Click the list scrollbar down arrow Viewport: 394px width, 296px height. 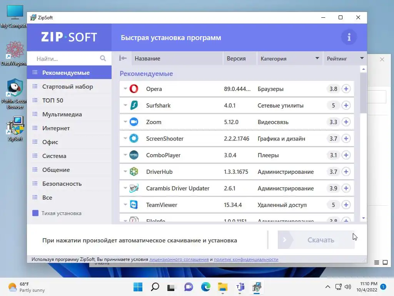click(363, 218)
